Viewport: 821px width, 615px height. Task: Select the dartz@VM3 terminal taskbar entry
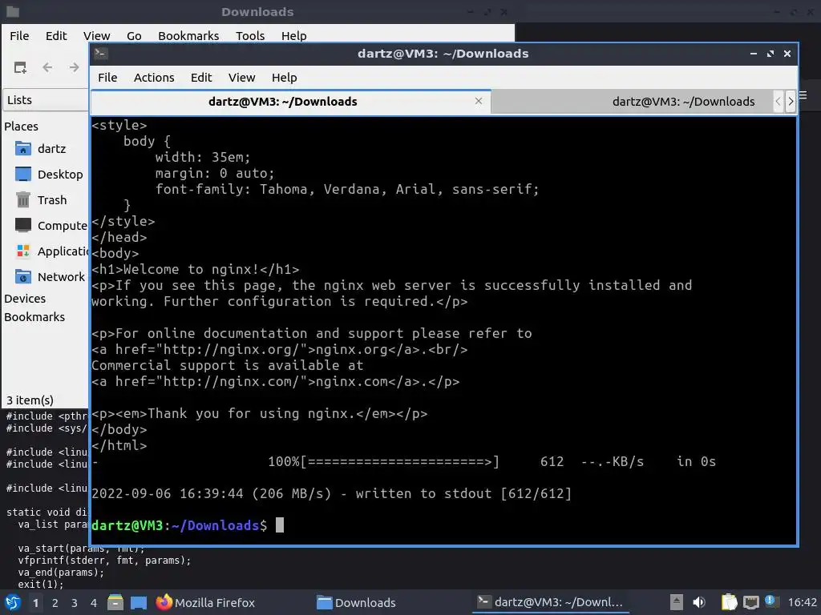click(550, 602)
